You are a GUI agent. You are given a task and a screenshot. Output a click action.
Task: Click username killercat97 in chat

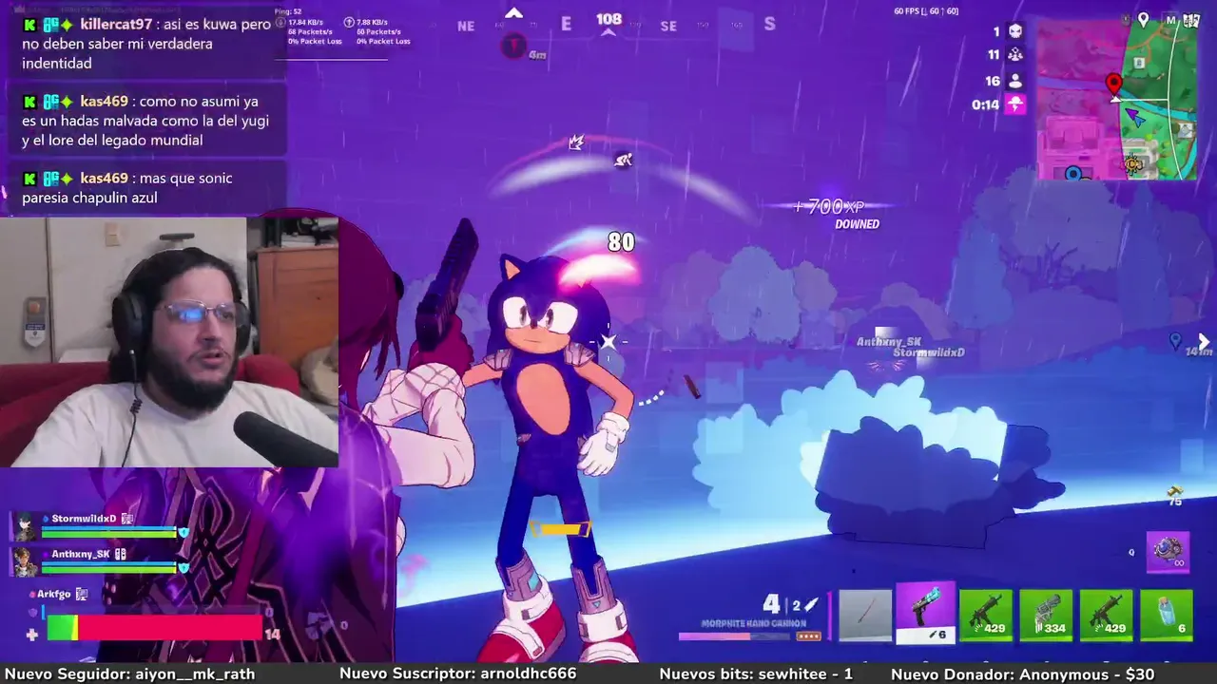tap(116, 25)
